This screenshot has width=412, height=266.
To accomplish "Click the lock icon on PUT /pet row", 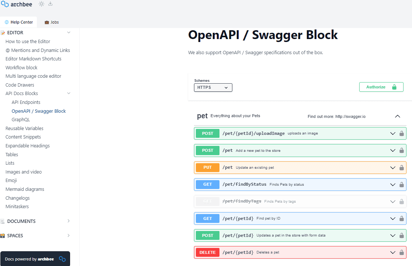I will (x=401, y=167).
